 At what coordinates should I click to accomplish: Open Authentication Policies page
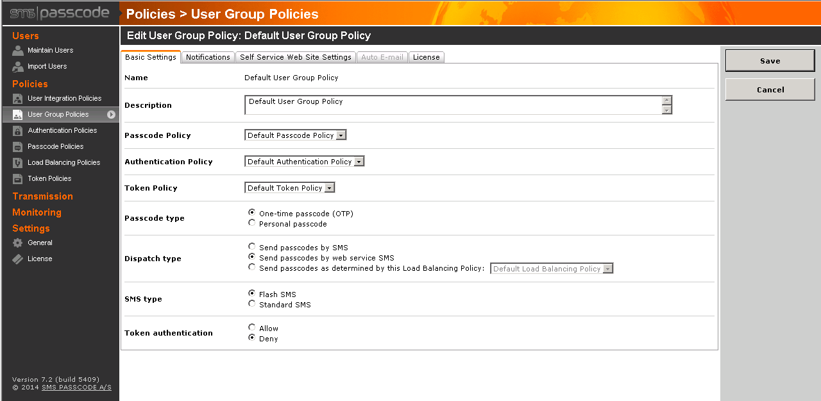[x=62, y=130]
